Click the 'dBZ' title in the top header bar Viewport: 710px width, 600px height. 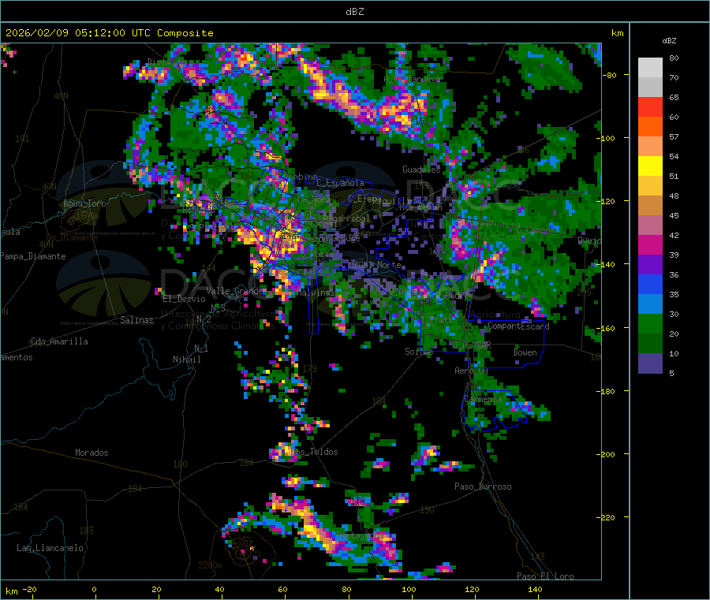tap(354, 12)
